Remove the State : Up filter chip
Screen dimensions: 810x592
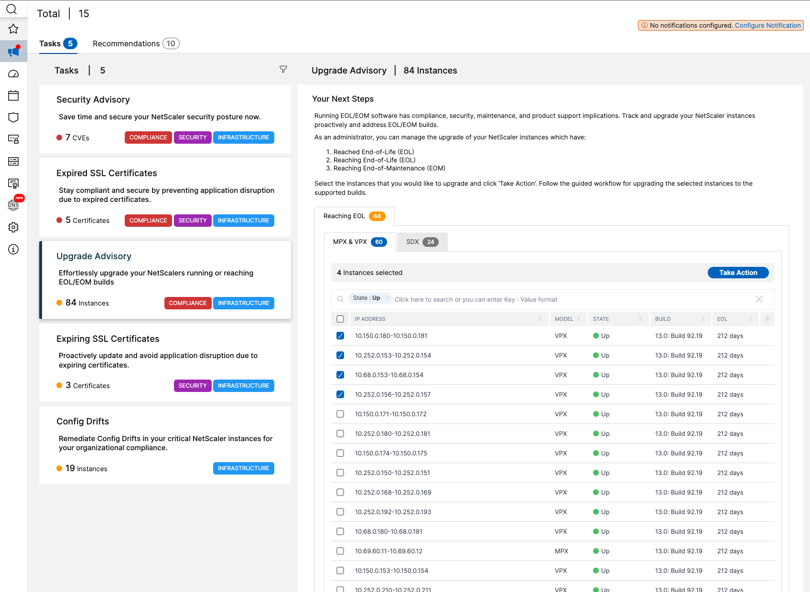click(x=388, y=298)
